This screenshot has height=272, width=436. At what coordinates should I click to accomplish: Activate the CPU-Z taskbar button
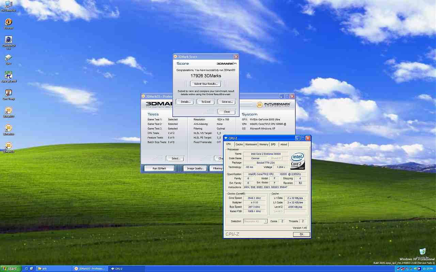[x=127, y=269]
